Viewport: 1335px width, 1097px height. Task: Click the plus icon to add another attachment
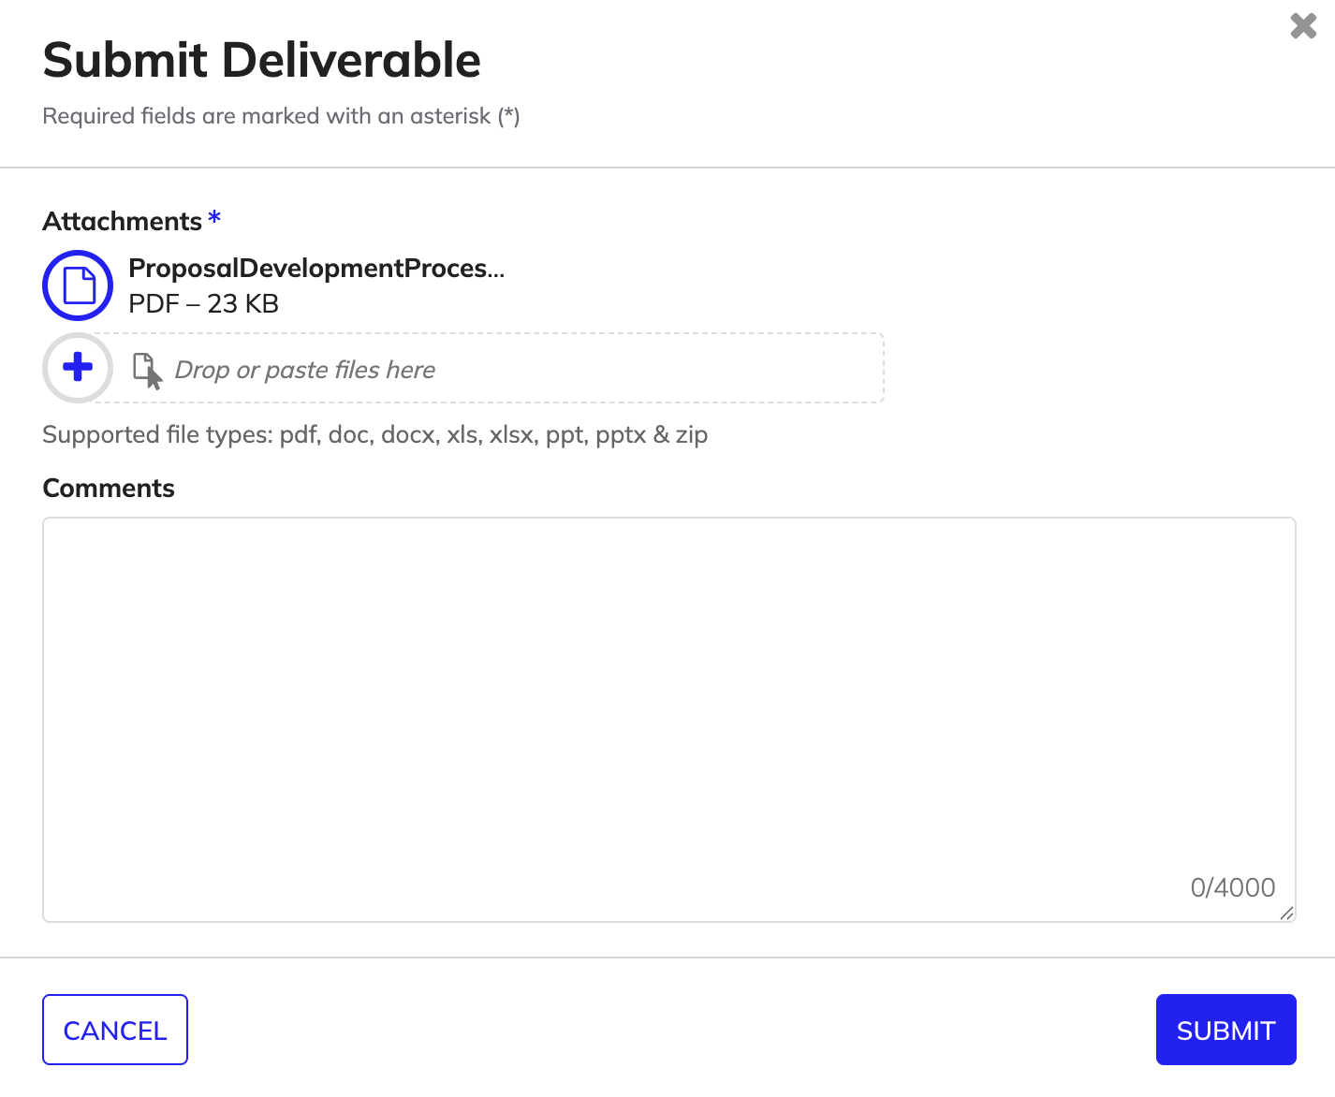click(x=78, y=368)
